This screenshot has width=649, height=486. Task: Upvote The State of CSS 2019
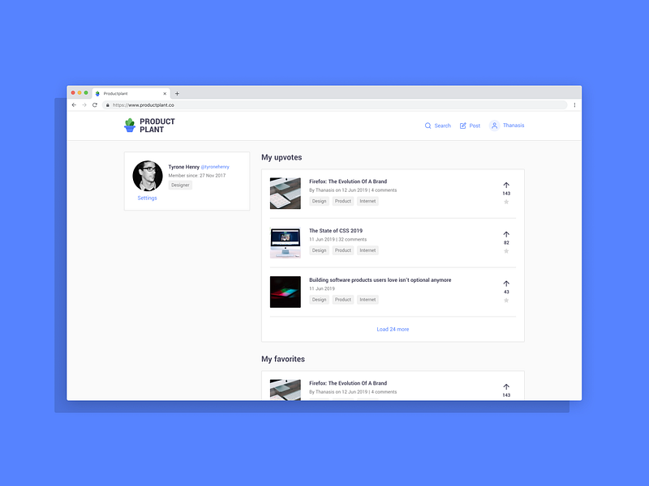coord(506,234)
